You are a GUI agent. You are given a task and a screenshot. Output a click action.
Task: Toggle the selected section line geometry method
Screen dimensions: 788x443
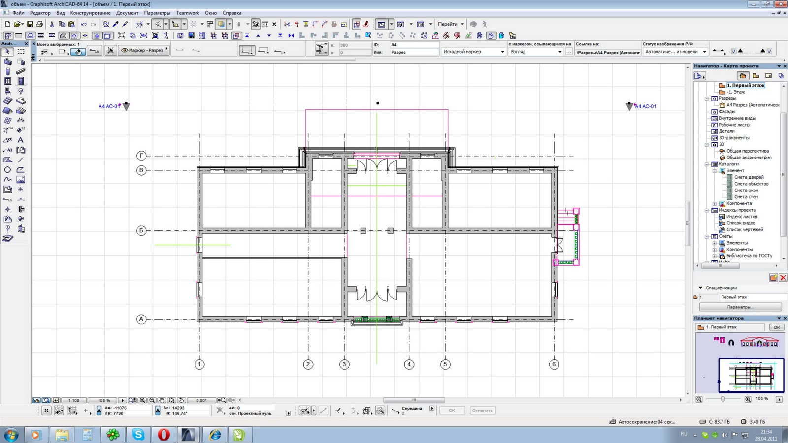[247, 50]
